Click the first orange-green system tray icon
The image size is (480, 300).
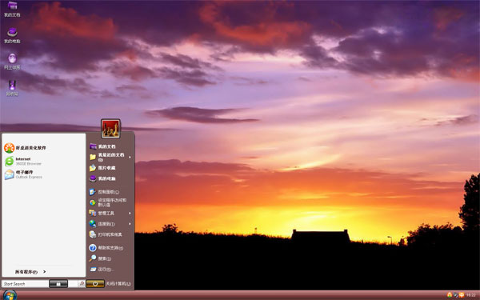coord(450,295)
